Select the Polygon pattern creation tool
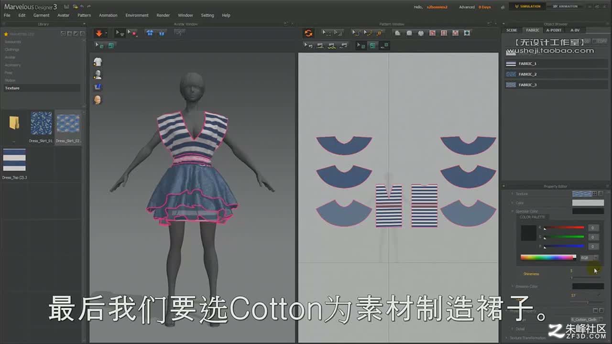612x344 pixels. [398, 33]
